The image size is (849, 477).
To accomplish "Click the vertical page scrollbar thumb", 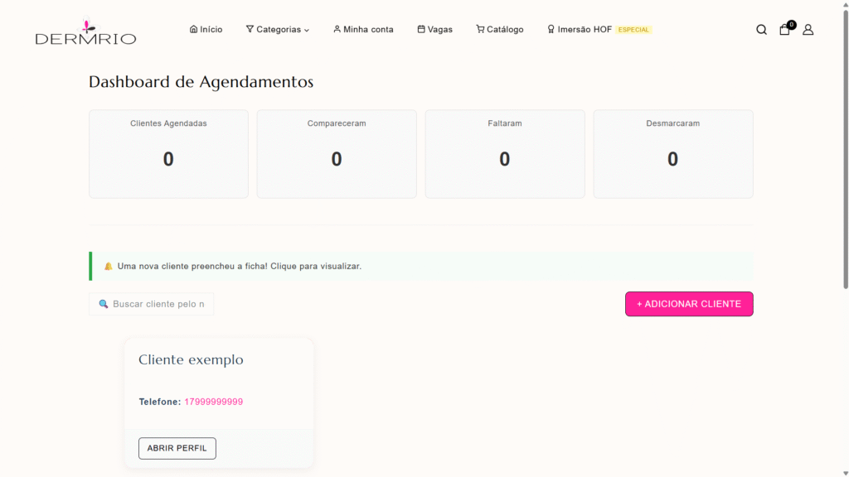I will pyautogui.click(x=845, y=149).
